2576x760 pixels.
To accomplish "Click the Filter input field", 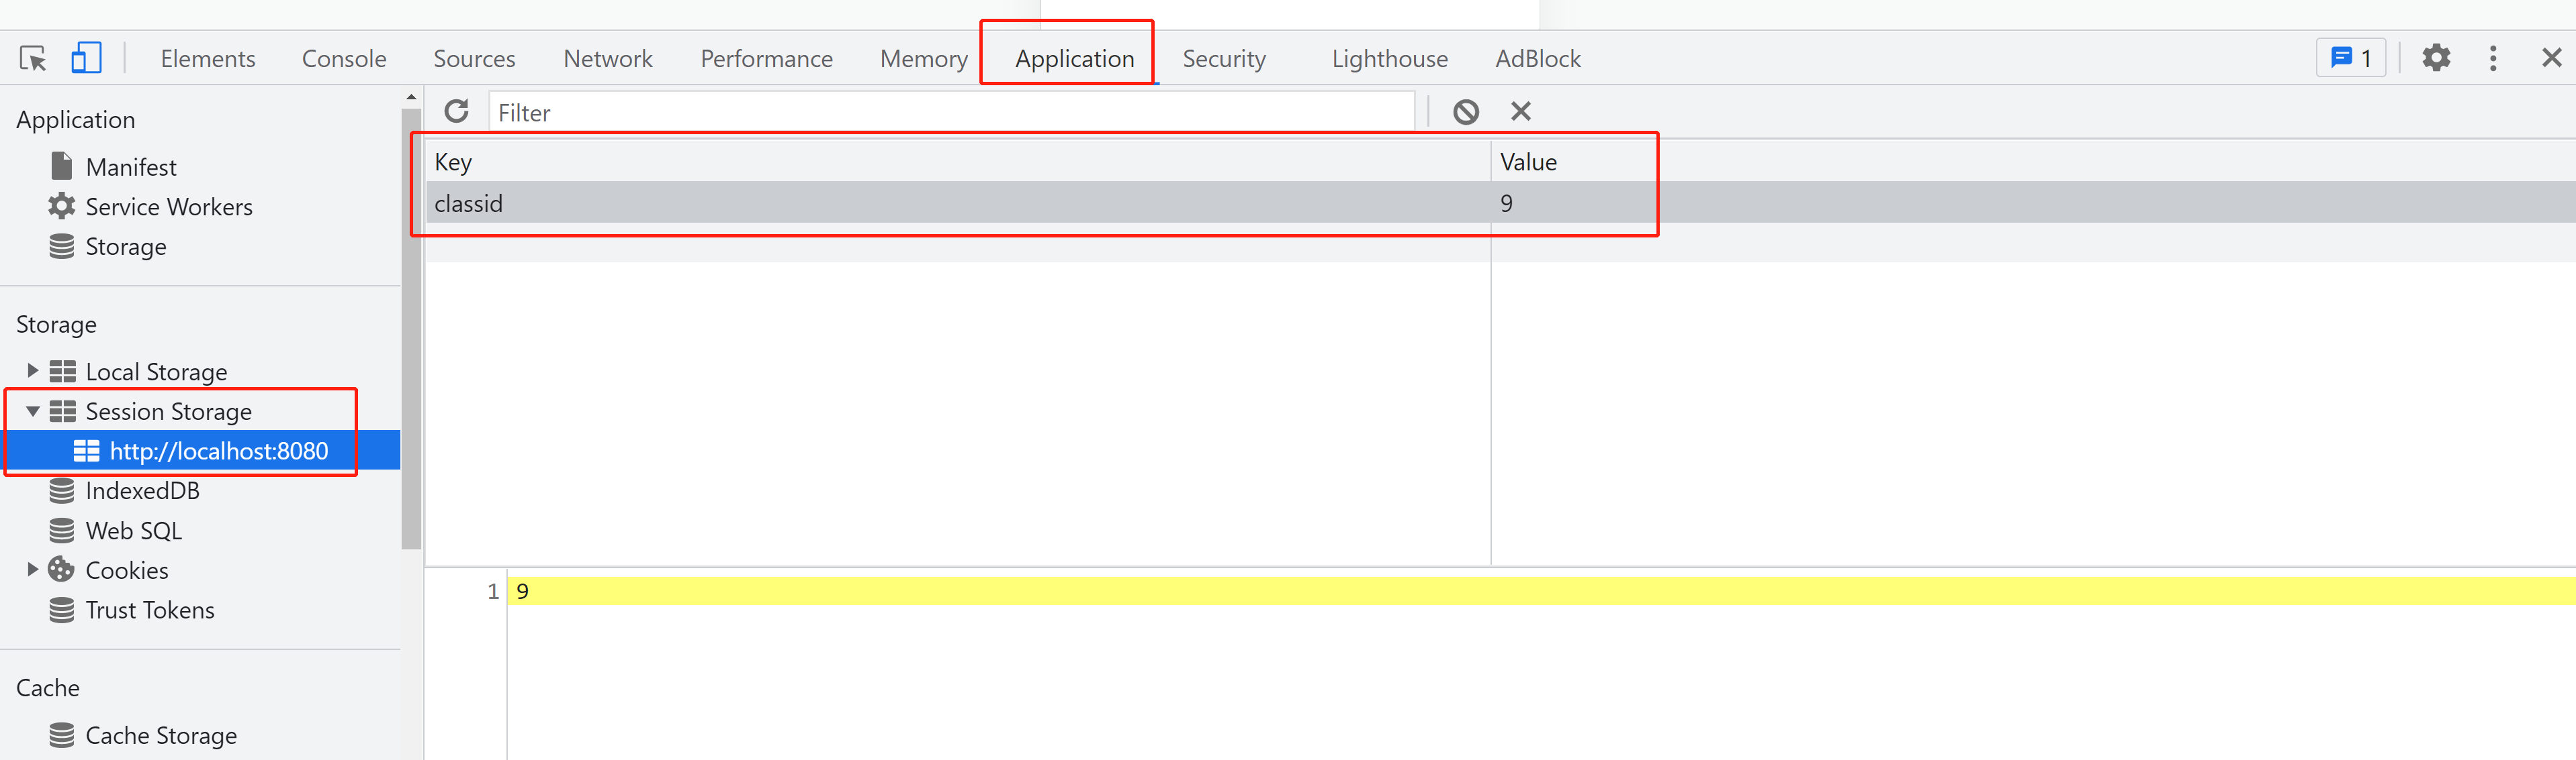I will point(950,113).
